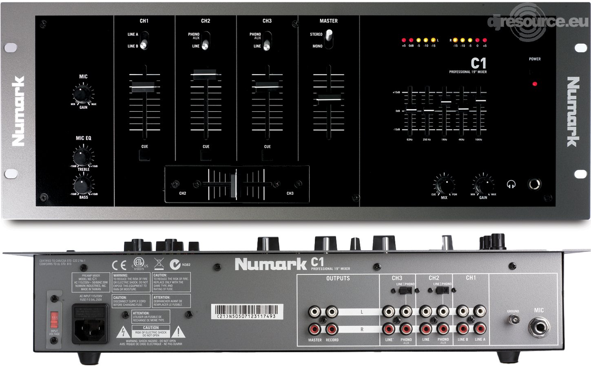Click the 250 Hz equalizer slider
The width and height of the screenshot is (591, 366).
(x=428, y=110)
